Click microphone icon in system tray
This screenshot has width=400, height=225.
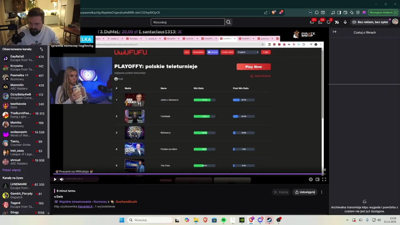(x=367, y=220)
